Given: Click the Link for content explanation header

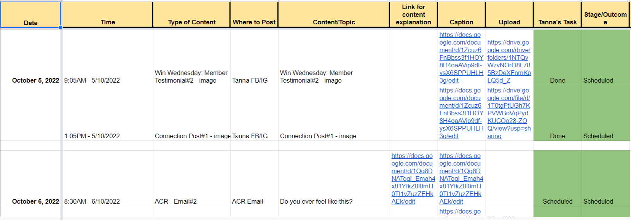Looking at the screenshot, I should click(x=413, y=14).
